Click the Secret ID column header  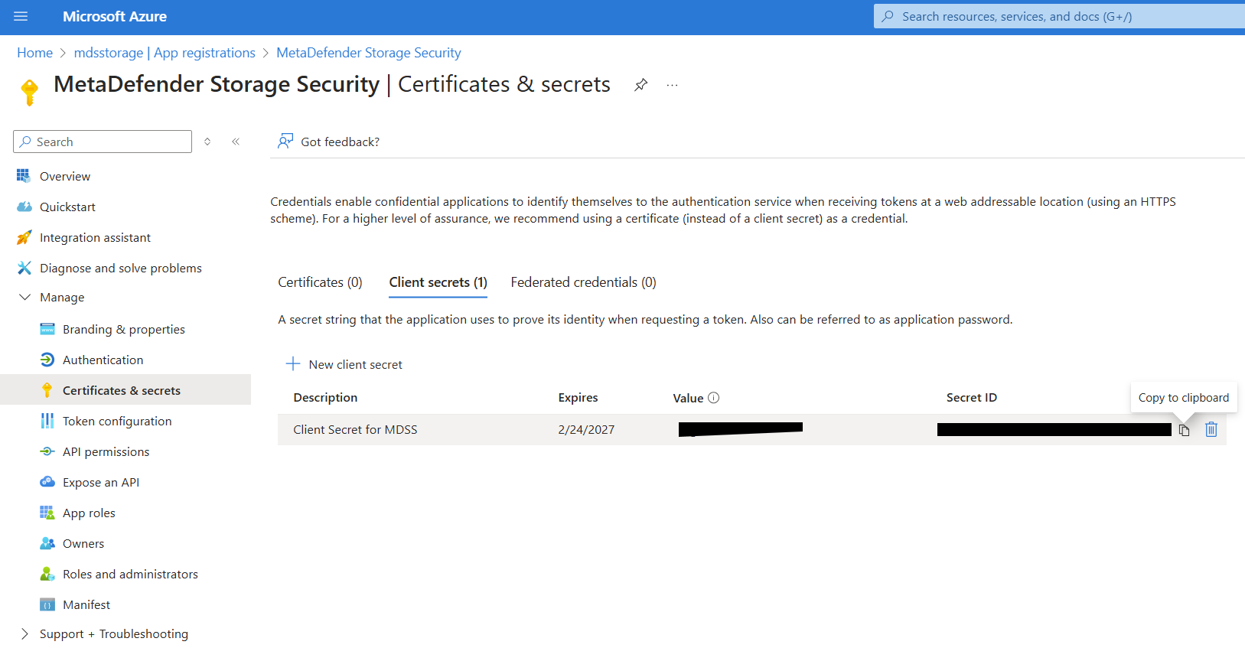(971, 397)
